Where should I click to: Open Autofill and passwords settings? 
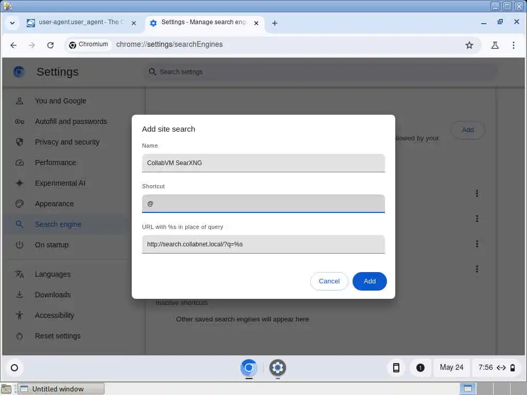click(x=71, y=121)
